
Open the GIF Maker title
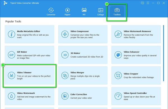pyautogui.click(x=22, y=52)
